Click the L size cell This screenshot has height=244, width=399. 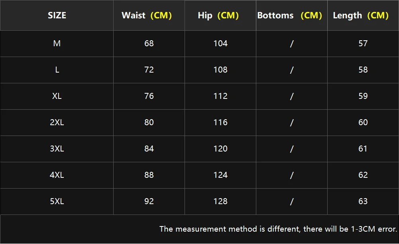coord(57,70)
